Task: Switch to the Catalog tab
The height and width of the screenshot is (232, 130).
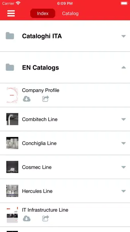Action: point(70,13)
